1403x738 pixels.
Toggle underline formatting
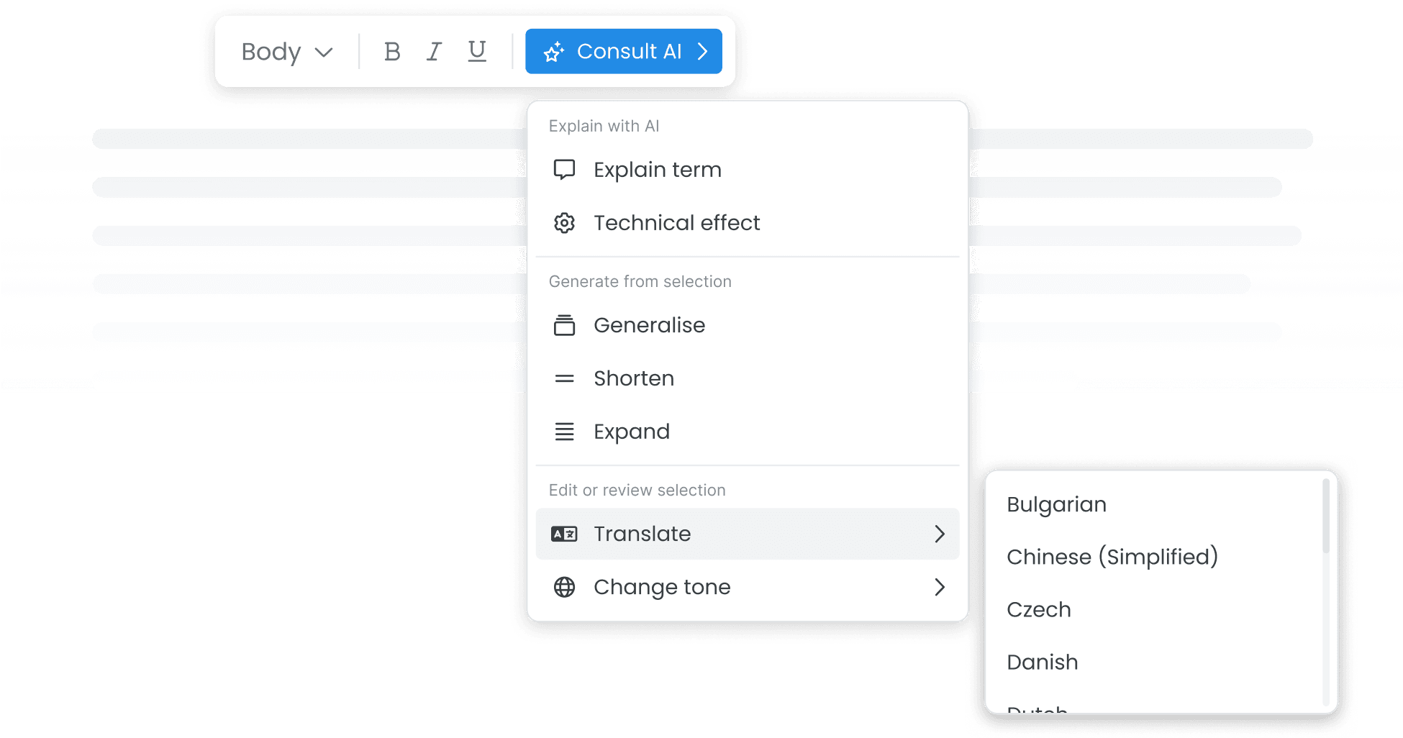coord(476,51)
